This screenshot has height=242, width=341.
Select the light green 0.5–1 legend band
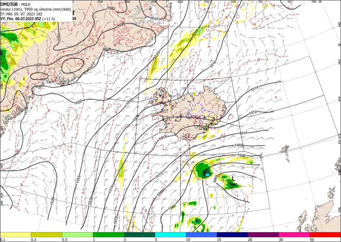[x=77, y=234]
